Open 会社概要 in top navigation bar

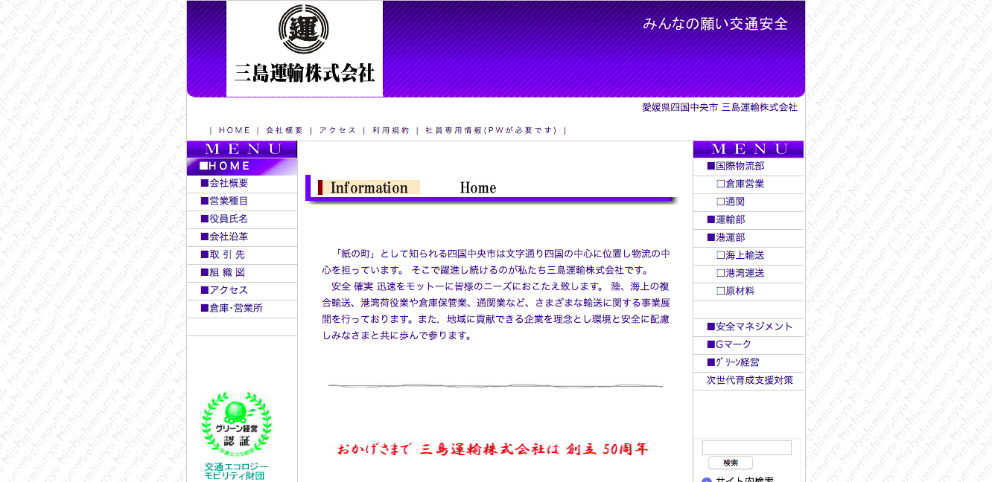(284, 130)
